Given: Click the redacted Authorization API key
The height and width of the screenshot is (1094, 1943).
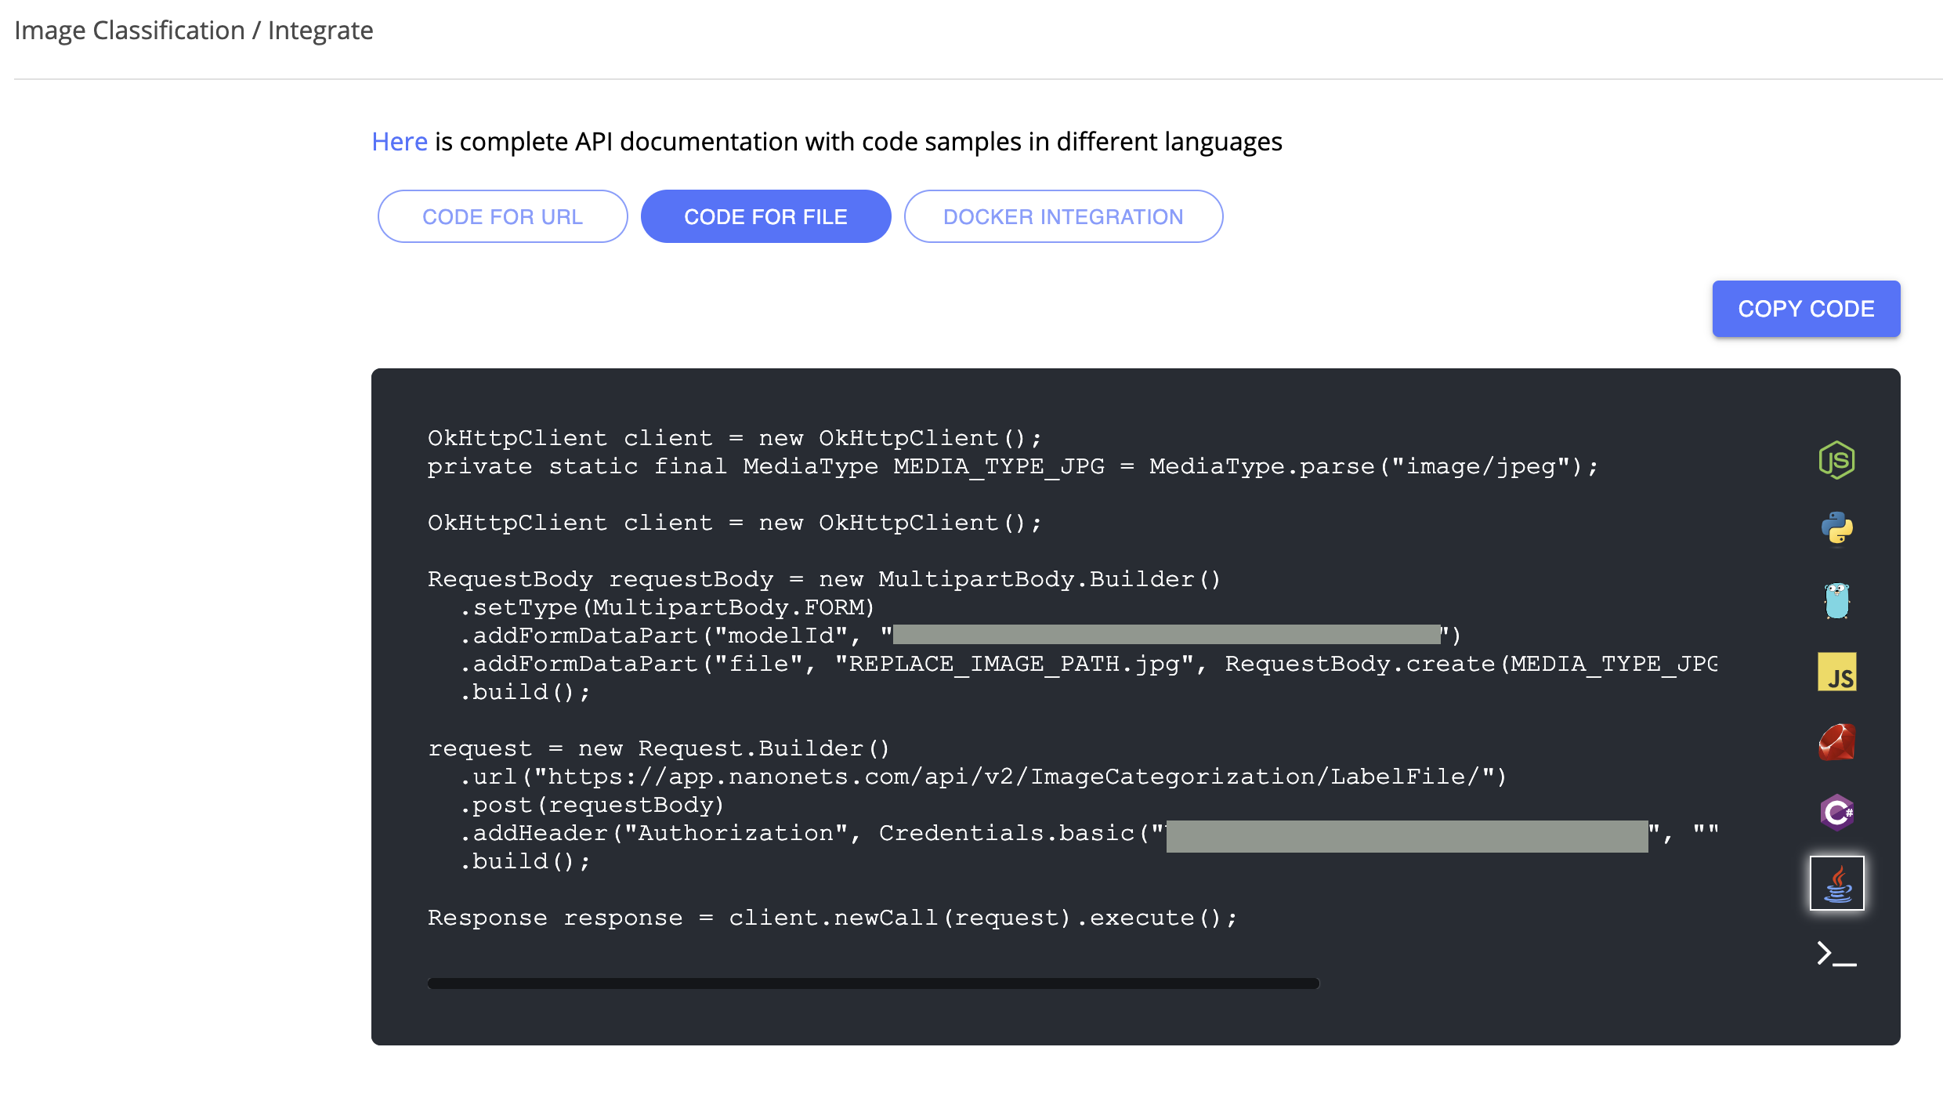Looking at the screenshot, I should (x=1406, y=836).
